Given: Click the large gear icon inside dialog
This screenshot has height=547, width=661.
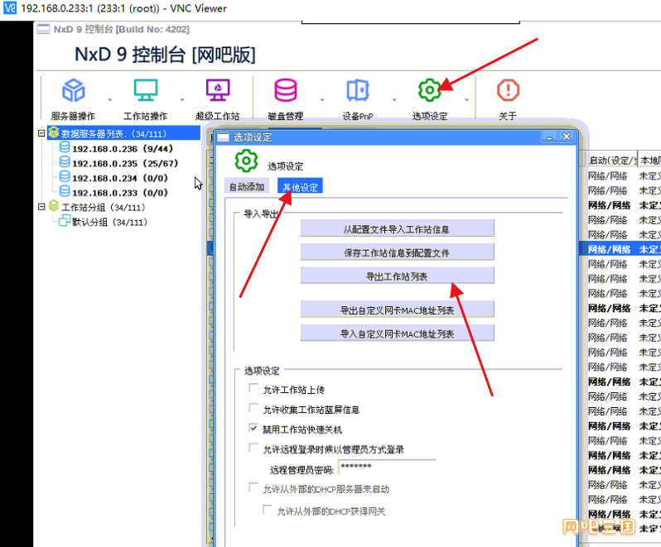Looking at the screenshot, I should tap(246, 161).
